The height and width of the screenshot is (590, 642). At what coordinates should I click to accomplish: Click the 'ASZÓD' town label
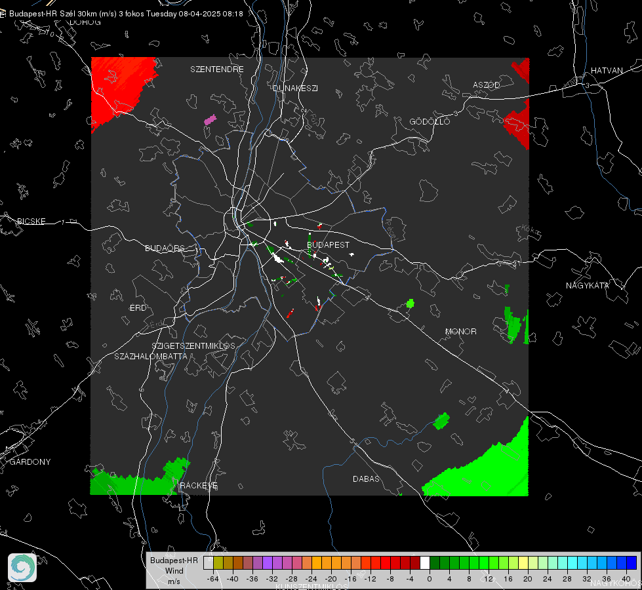[487, 85]
